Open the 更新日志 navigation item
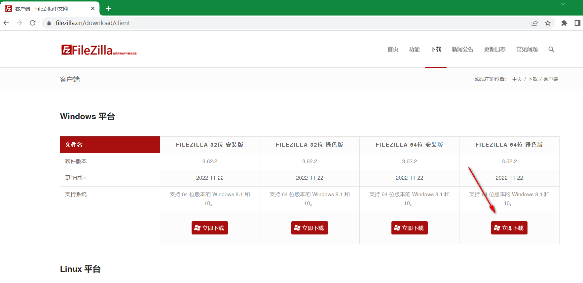Image resolution: width=583 pixels, height=283 pixels. [495, 49]
